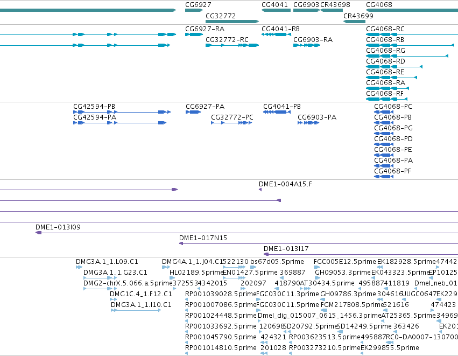Click clone end DME1-004A15.F
The width and height of the screenshot is (458, 356).
point(285,184)
